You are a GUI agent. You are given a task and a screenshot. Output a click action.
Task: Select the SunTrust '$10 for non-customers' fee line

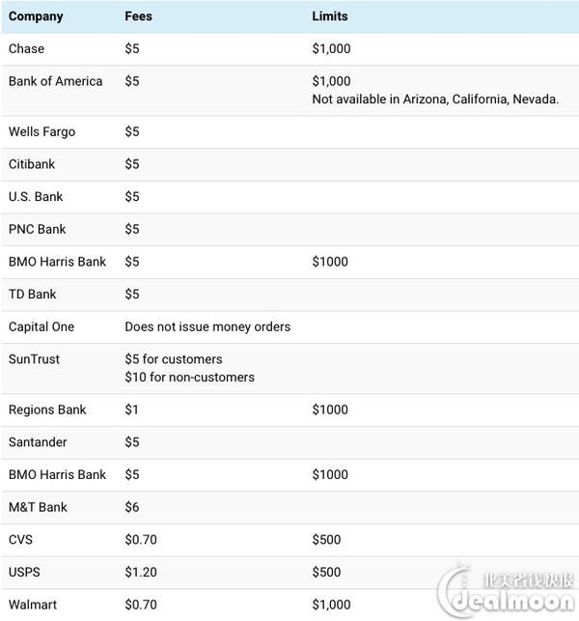tap(189, 377)
